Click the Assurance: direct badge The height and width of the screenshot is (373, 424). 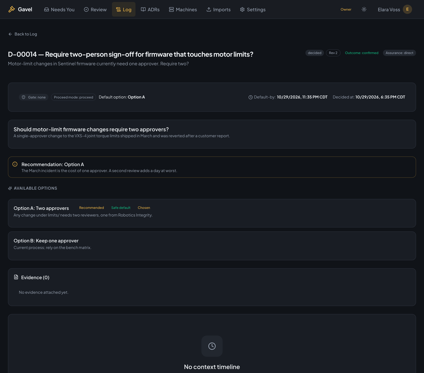pos(399,53)
